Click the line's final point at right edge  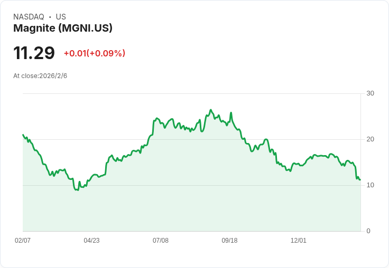click(x=360, y=179)
